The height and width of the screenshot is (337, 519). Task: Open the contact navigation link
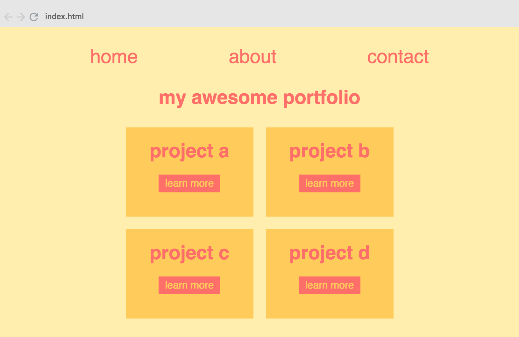click(x=398, y=57)
